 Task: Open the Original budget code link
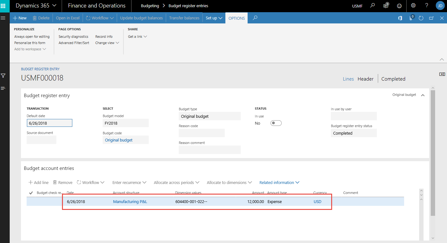click(x=119, y=140)
